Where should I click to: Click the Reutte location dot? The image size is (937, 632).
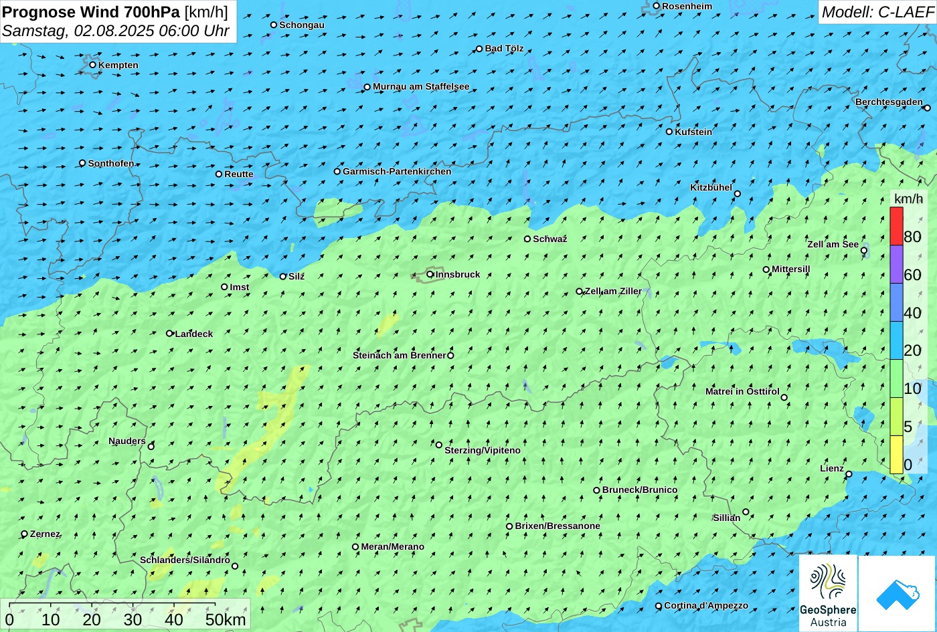tap(219, 174)
